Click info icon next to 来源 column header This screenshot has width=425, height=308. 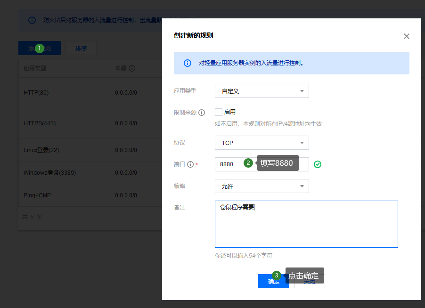tap(132, 68)
